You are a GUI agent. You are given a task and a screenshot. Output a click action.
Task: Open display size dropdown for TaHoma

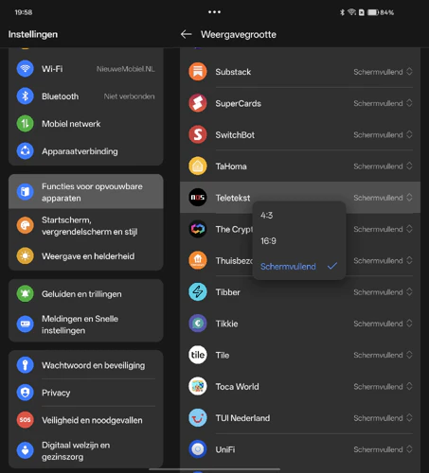383,166
